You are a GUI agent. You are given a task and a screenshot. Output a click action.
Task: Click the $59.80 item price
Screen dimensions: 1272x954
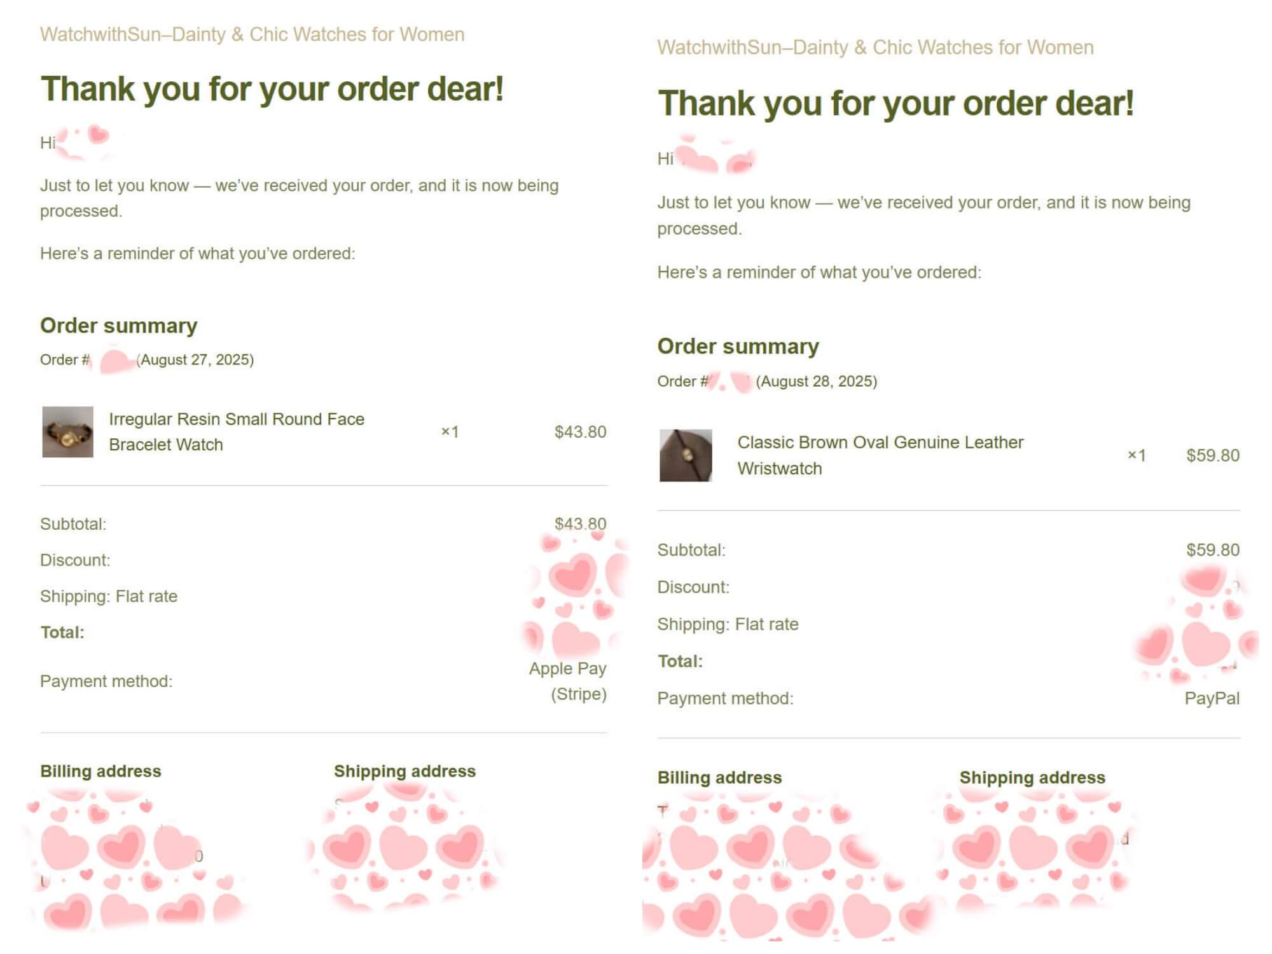(1213, 455)
